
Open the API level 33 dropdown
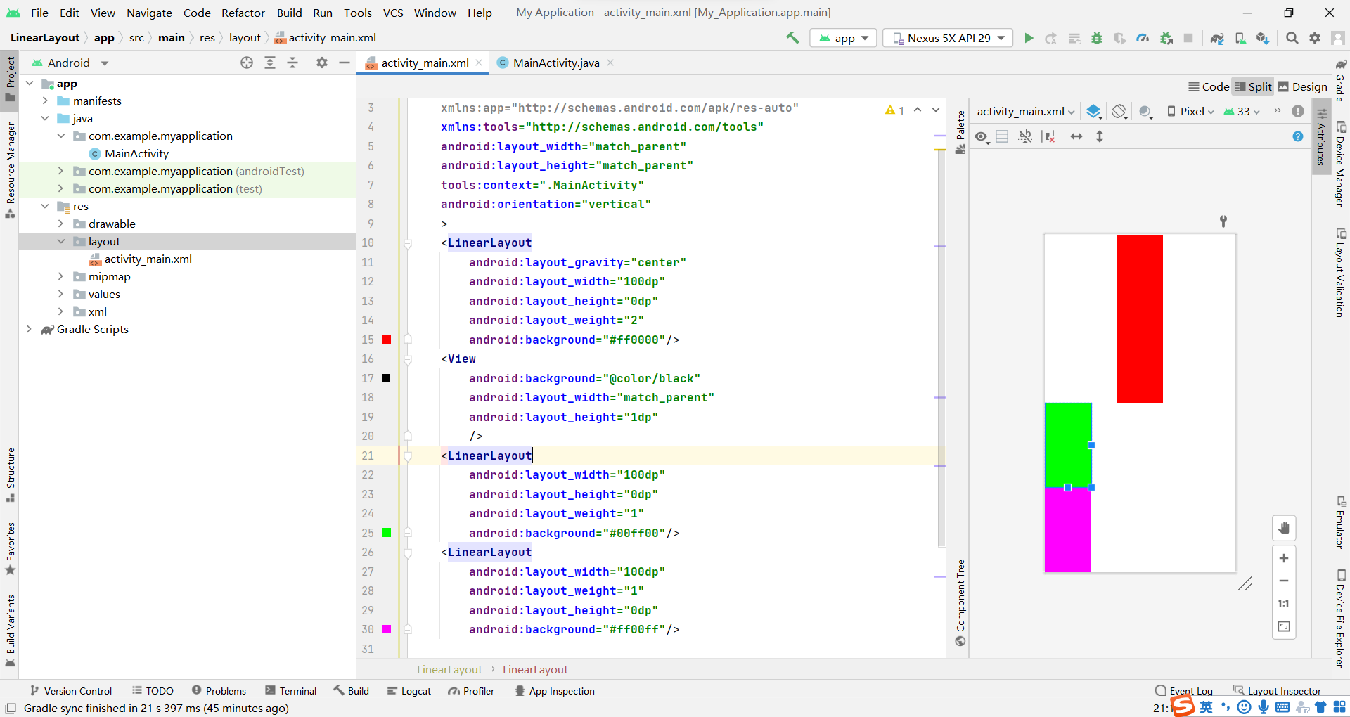click(x=1242, y=111)
